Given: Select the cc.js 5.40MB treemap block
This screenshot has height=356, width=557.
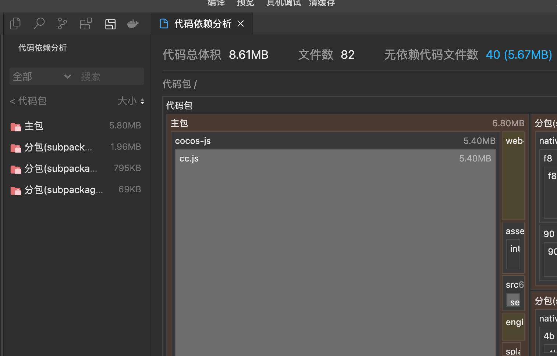Looking at the screenshot, I should pos(335,253).
